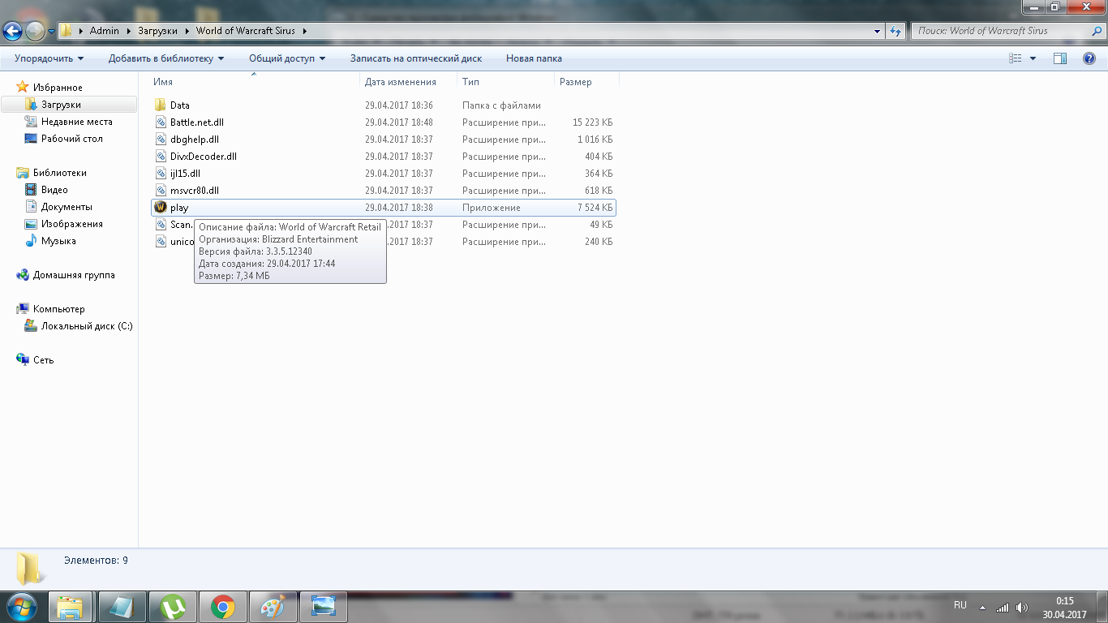
Task: Create a folder with Новая папка
Action: [534, 58]
